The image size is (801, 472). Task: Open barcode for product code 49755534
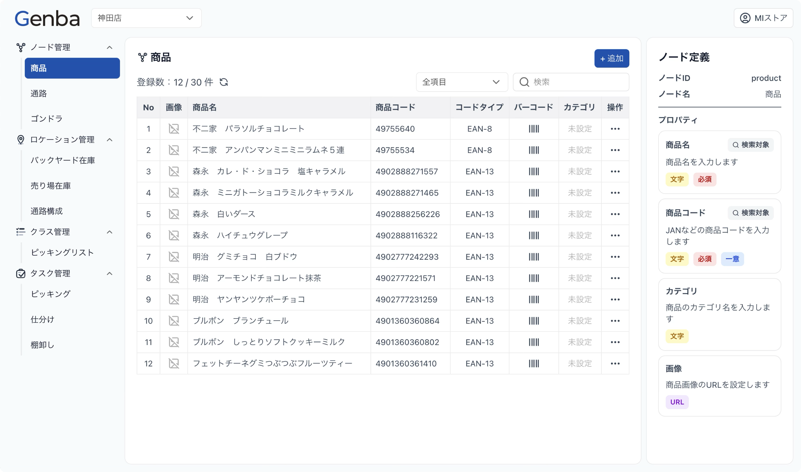[534, 150]
